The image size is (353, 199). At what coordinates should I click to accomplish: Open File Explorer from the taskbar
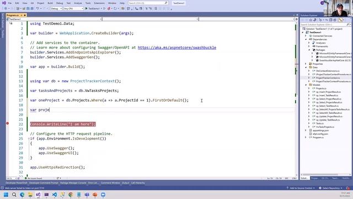click(30, 195)
